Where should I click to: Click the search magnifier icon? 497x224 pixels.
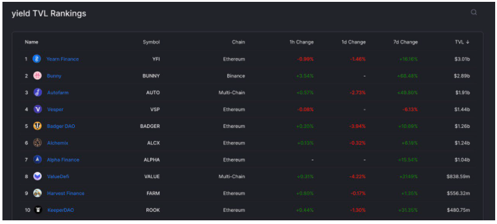(474, 12)
